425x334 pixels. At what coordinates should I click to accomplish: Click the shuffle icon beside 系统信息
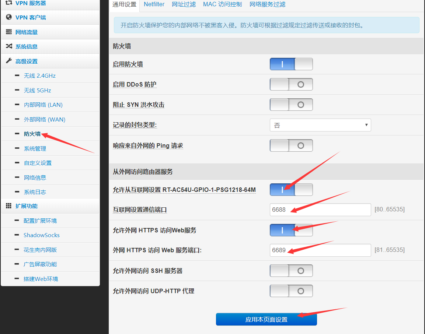pyautogui.click(x=9, y=46)
